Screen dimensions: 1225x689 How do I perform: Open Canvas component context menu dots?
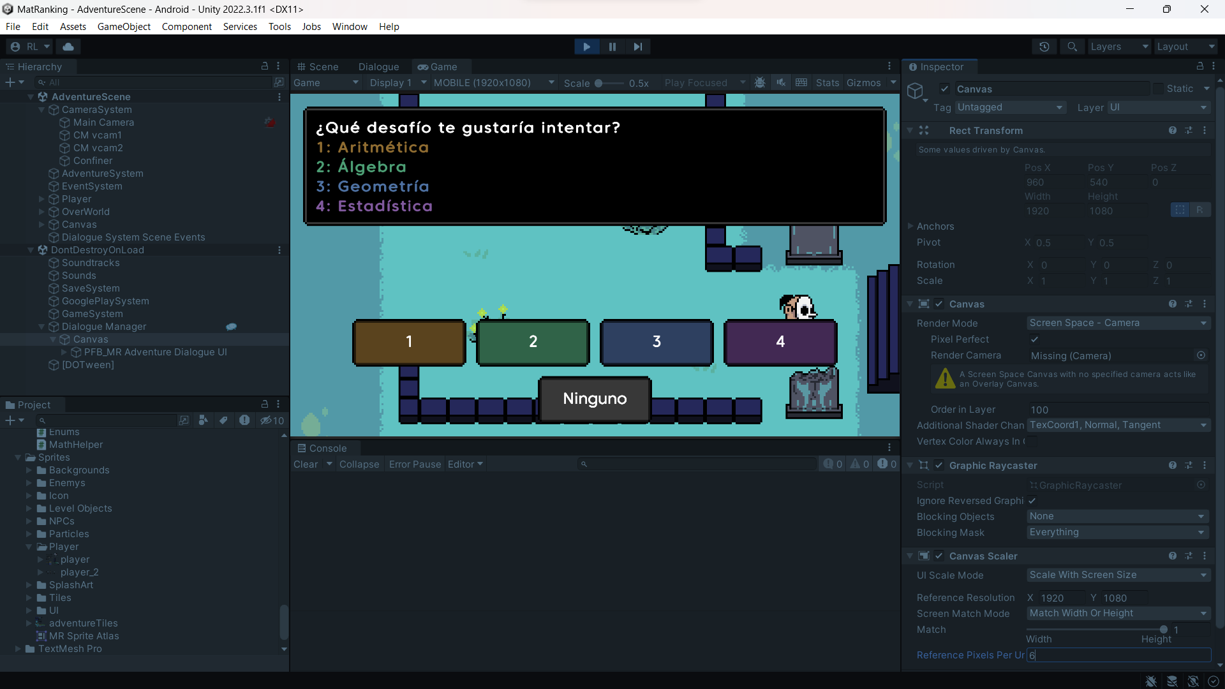(1205, 304)
